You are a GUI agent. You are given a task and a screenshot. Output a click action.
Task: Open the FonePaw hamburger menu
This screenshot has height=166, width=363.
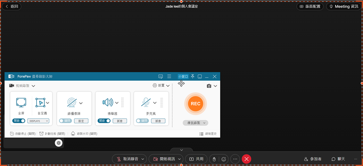[x=169, y=76]
